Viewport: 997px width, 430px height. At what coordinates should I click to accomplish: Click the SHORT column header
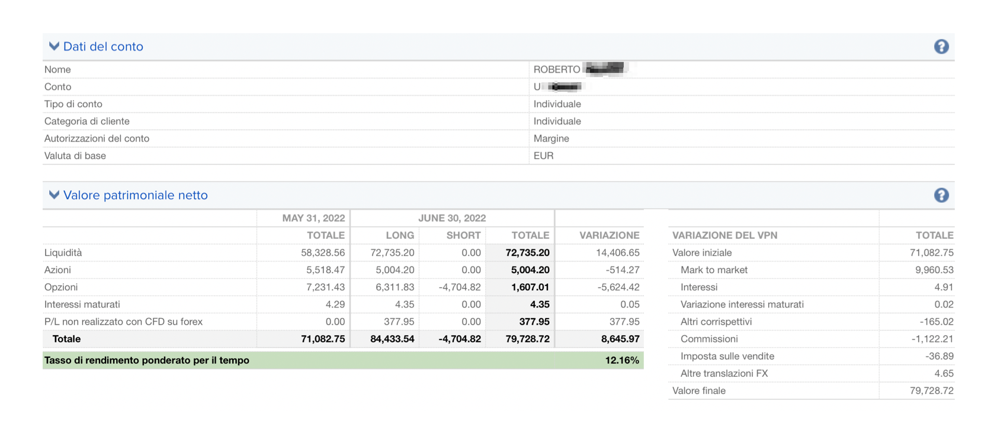tap(463, 235)
